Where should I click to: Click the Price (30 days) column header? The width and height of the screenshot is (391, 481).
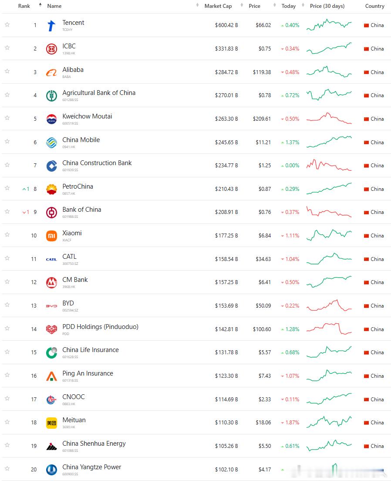pyautogui.click(x=327, y=6)
